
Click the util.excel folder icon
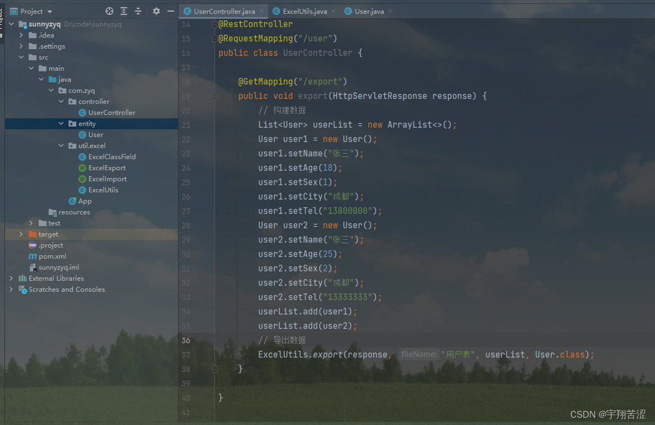click(x=72, y=146)
